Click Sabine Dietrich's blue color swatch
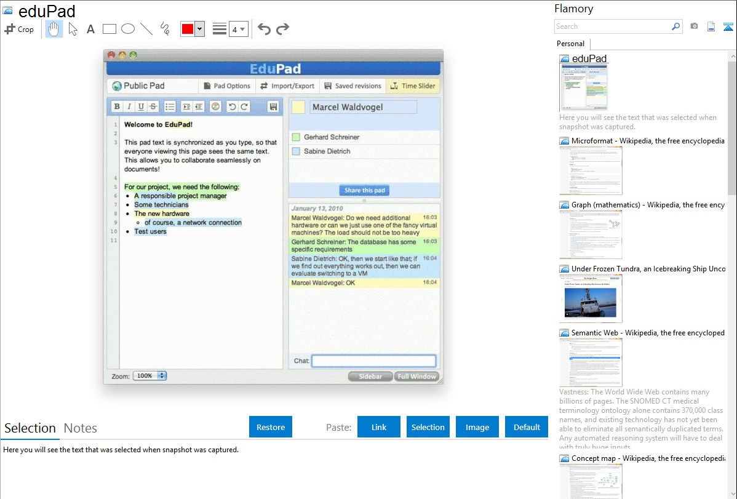 [296, 151]
